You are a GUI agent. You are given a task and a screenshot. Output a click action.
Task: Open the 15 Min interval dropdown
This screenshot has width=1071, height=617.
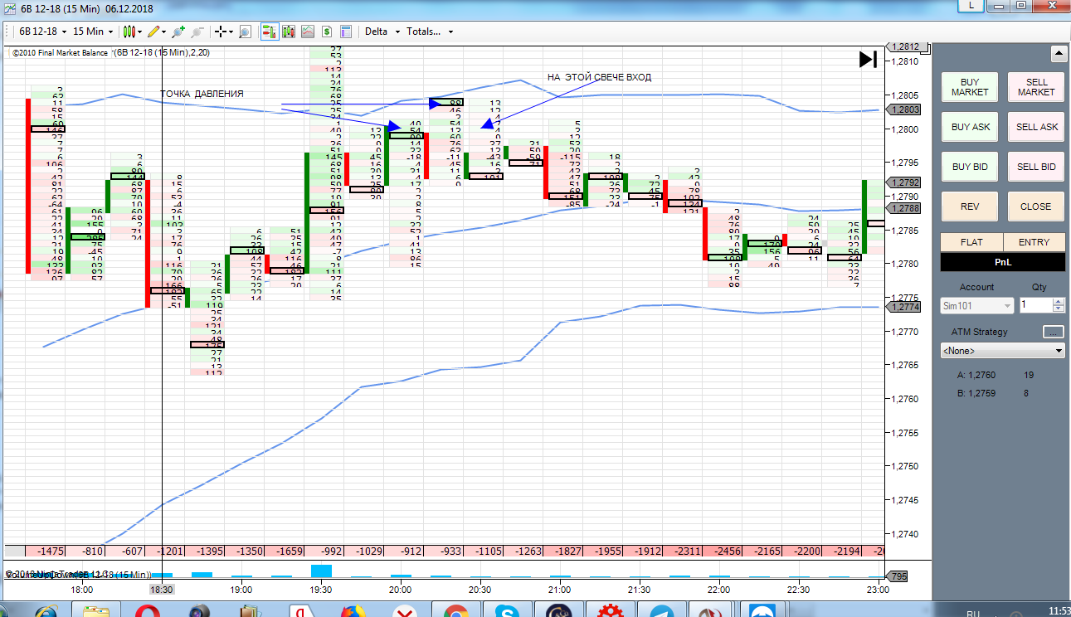click(92, 32)
